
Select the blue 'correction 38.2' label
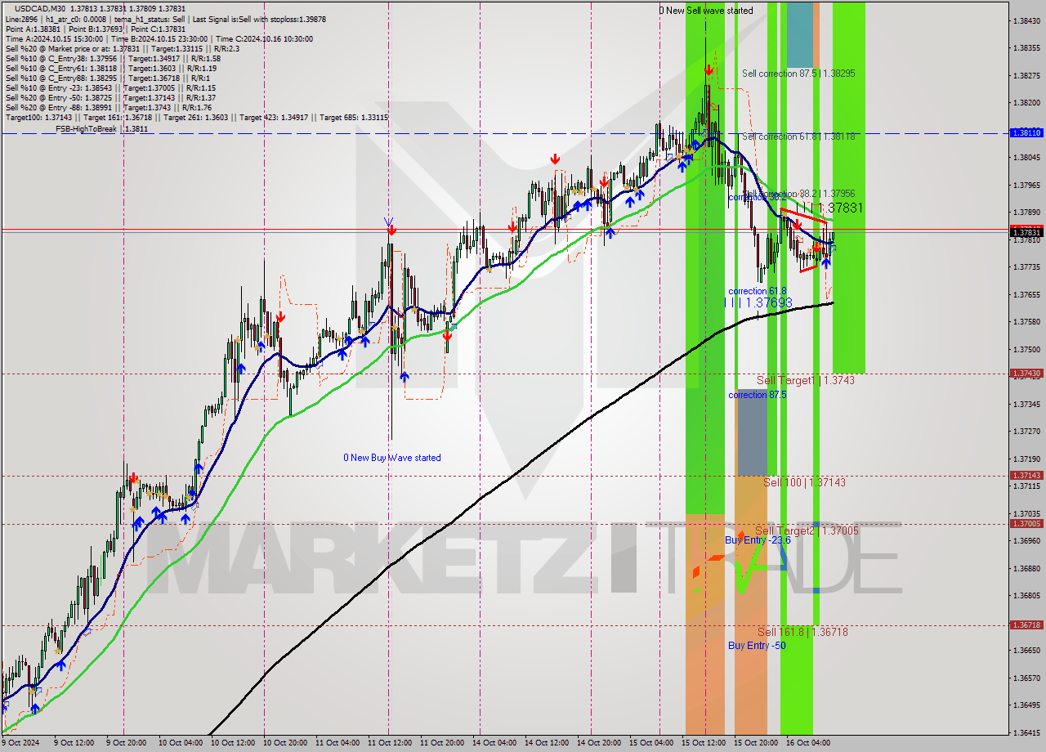(x=757, y=197)
